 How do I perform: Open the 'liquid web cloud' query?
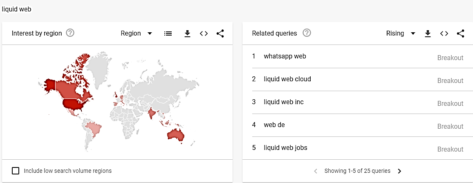(287, 79)
